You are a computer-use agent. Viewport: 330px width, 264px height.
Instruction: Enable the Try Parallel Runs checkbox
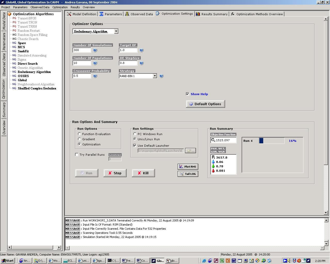click(77, 155)
